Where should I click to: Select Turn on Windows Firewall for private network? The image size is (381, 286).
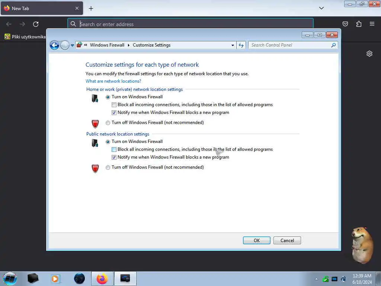108,97
